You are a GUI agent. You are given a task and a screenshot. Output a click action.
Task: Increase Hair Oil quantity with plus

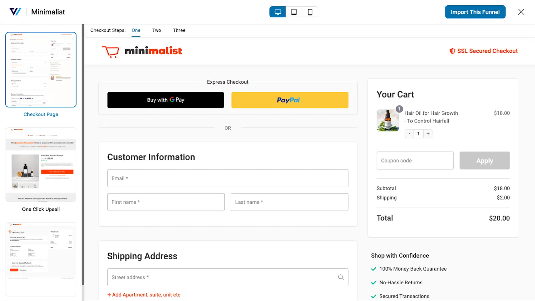click(x=428, y=134)
